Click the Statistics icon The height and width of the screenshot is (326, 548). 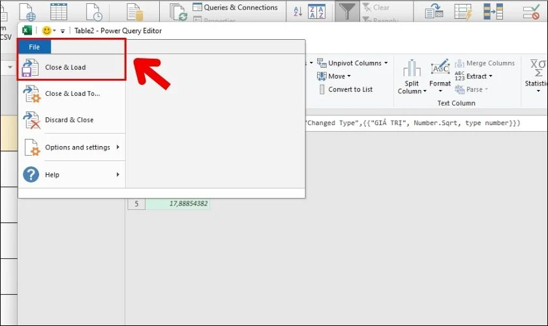tap(538, 68)
